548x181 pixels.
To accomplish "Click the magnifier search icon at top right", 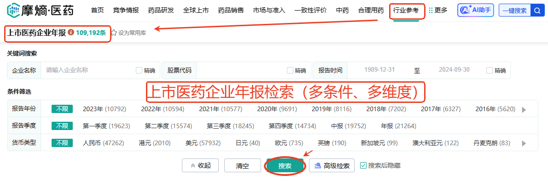I will point(537,11).
